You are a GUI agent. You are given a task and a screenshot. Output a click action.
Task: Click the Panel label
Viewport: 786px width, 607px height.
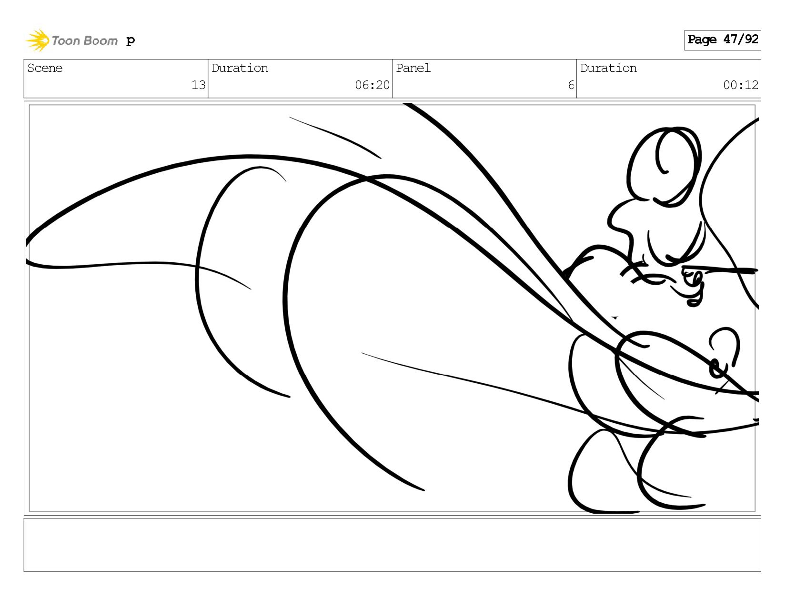pyautogui.click(x=413, y=68)
